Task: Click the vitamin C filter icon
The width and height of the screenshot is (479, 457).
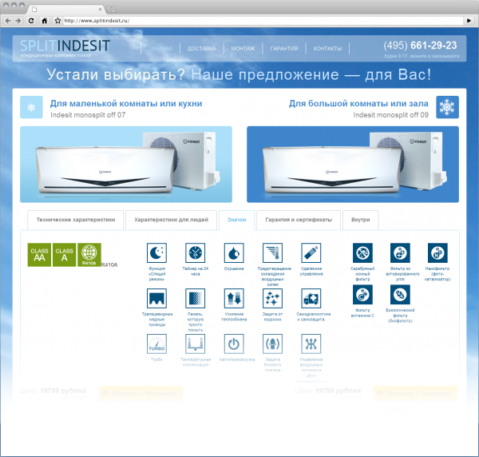Action: (362, 295)
